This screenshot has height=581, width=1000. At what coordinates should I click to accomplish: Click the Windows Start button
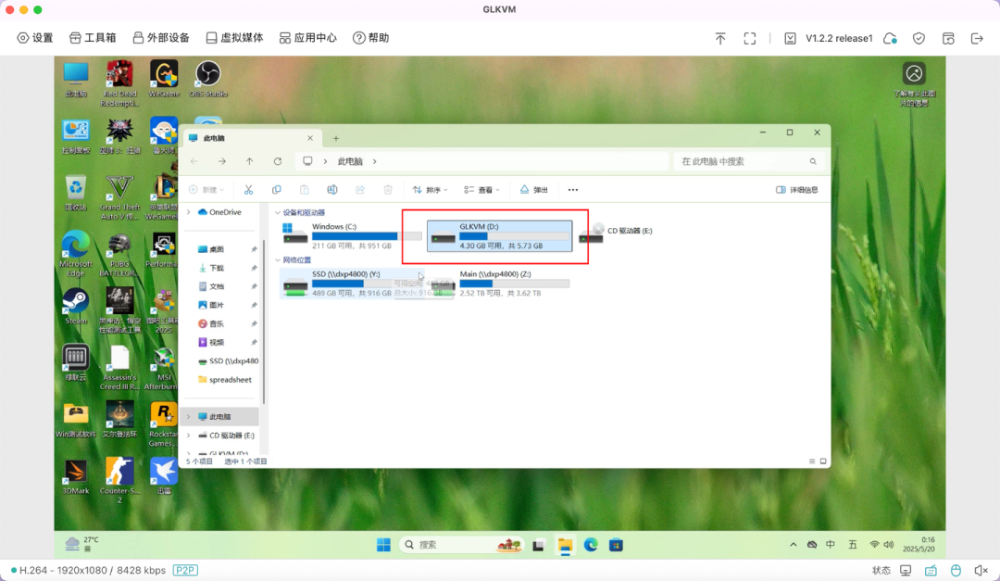[x=383, y=545]
